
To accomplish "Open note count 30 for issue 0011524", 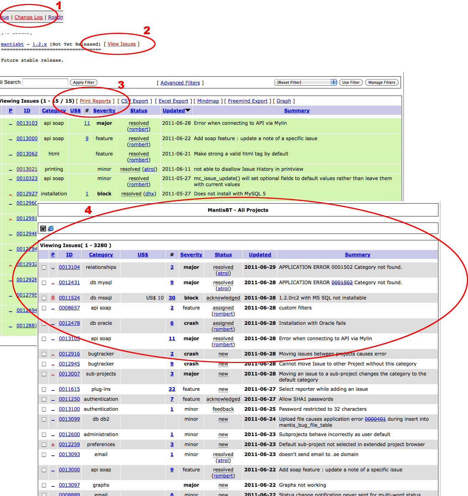I will pos(172,298).
